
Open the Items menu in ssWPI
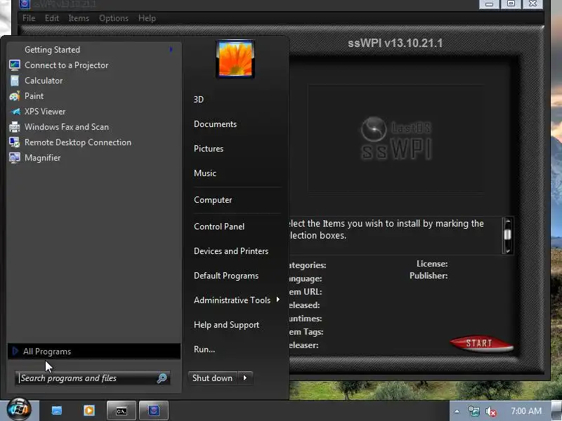[79, 18]
